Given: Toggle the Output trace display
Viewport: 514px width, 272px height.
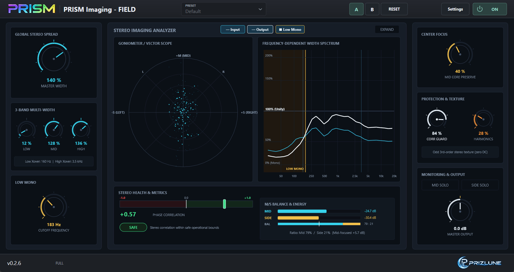Looking at the screenshot, I should point(260,29).
